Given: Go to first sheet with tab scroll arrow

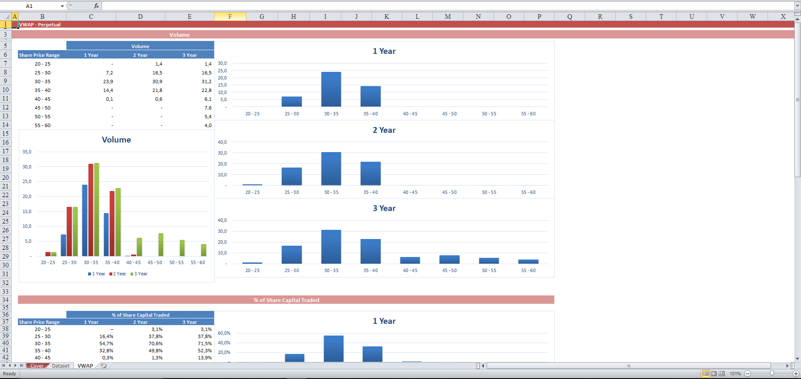Looking at the screenshot, I should pos(4,366).
